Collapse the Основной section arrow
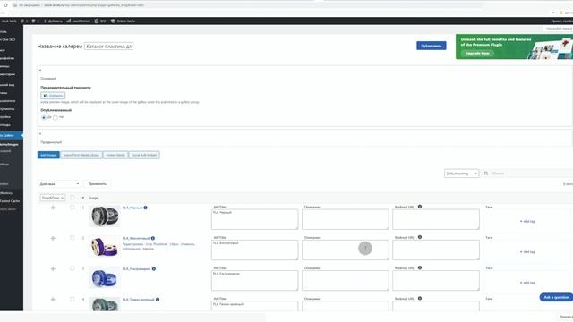The image size is (573, 322). (x=40, y=70)
